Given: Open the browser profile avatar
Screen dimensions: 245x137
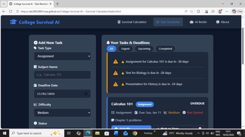Looking at the screenshot, I should (x=220, y=11).
